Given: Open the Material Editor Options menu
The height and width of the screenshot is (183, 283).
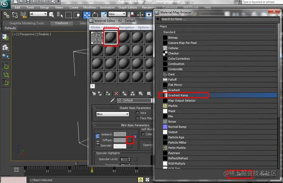Looking at the screenshot, I should click(143, 27).
